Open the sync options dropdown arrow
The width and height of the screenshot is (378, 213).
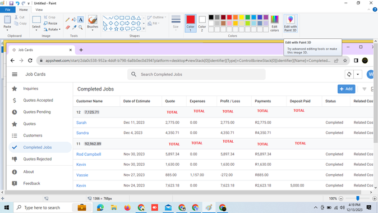(358, 74)
